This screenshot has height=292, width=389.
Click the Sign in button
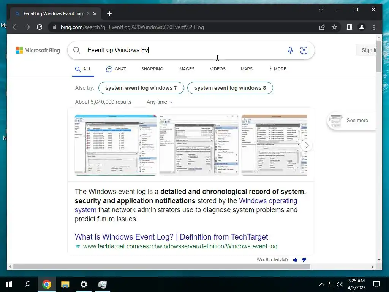(366, 50)
